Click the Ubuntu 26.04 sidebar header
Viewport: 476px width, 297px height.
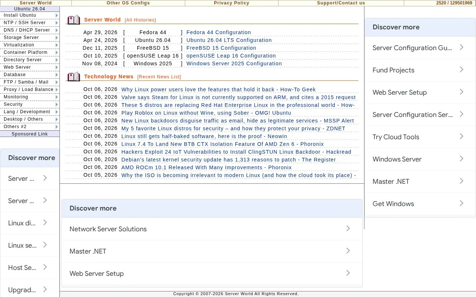(x=30, y=9)
